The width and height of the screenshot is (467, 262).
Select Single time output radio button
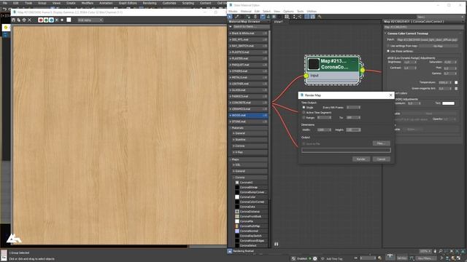[x=304, y=107]
